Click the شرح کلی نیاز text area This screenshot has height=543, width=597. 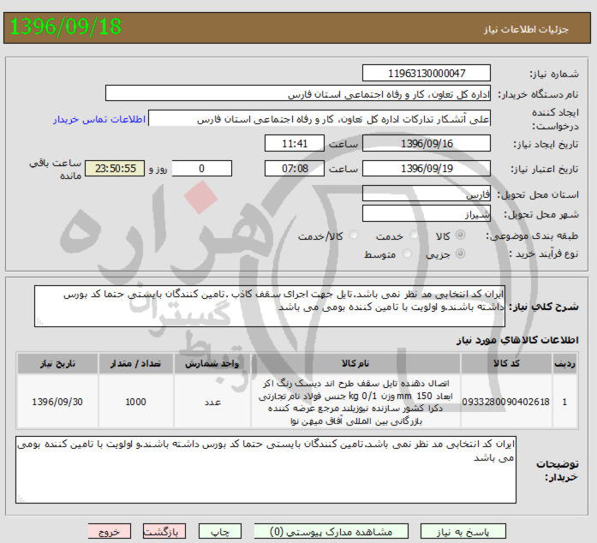(270, 306)
